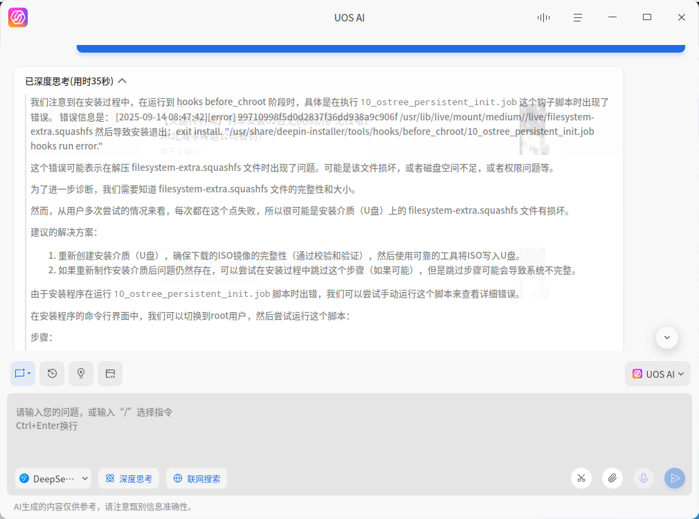This screenshot has height=519, width=699.
Task: Click the disclaimer 'AI生成的内容仅供参考'
Action: pos(103,507)
